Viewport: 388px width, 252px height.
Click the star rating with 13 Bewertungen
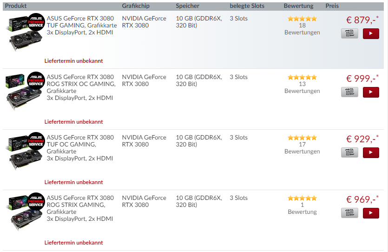click(x=302, y=77)
